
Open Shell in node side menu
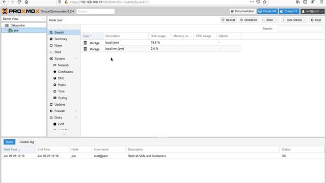click(x=64, y=52)
